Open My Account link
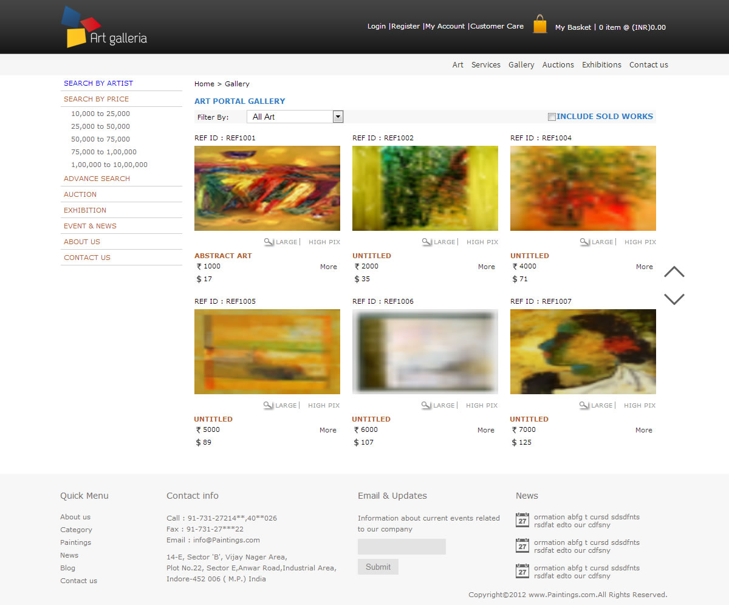The height and width of the screenshot is (605, 729). coord(445,26)
